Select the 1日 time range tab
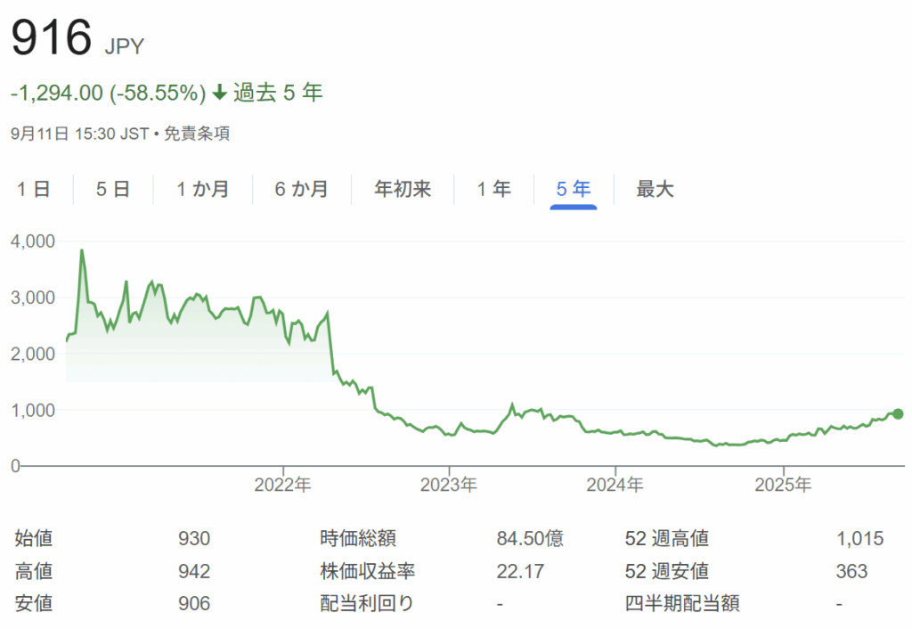The width and height of the screenshot is (912, 629). [x=34, y=189]
